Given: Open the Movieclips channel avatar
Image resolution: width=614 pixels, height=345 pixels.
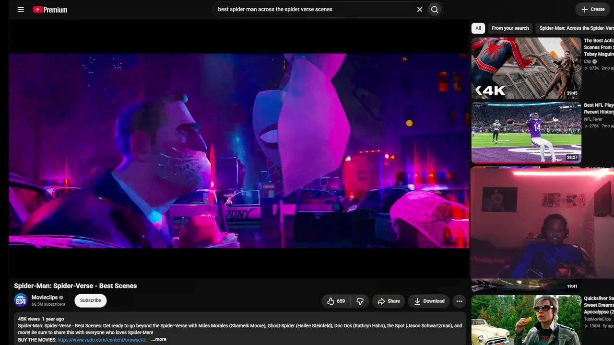Looking at the screenshot, I should (x=21, y=300).
